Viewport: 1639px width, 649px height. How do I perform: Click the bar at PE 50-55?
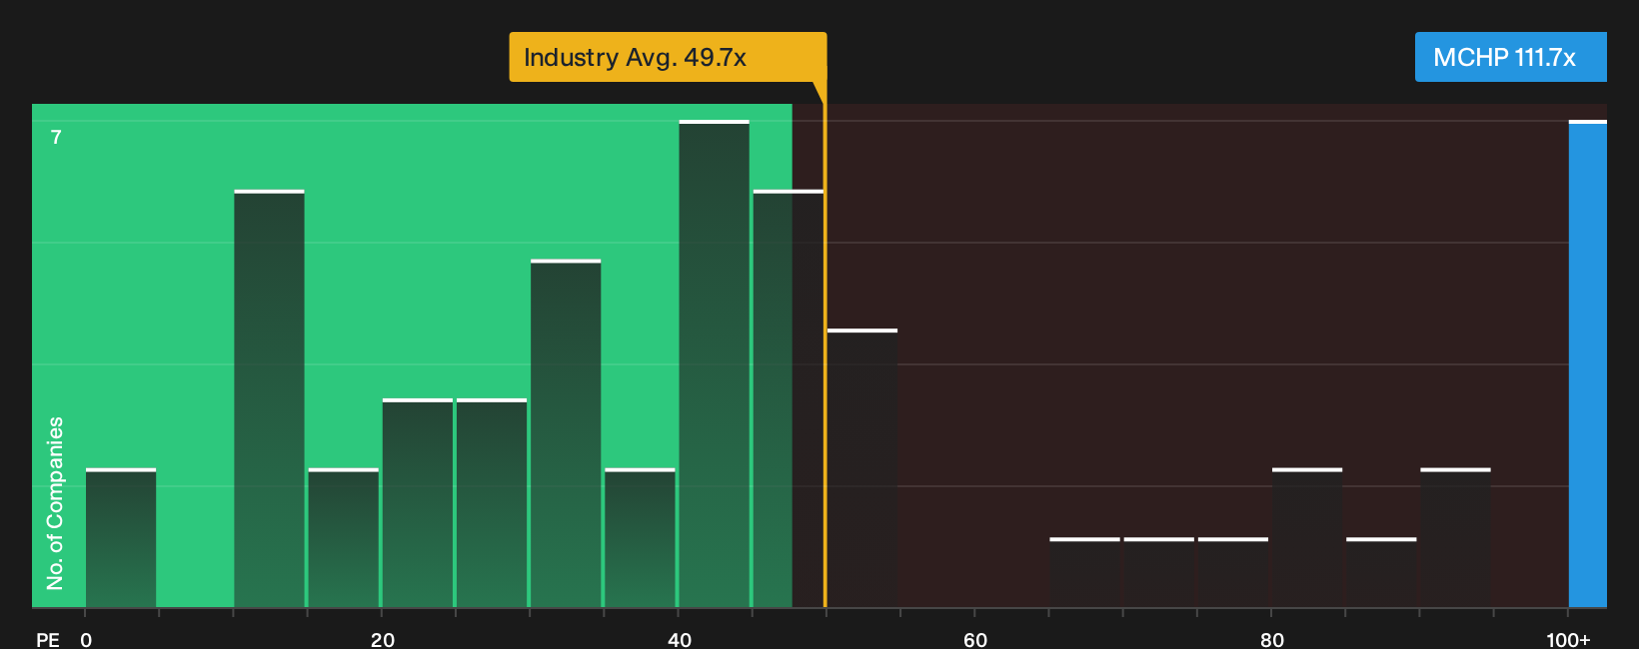[862, 468]
